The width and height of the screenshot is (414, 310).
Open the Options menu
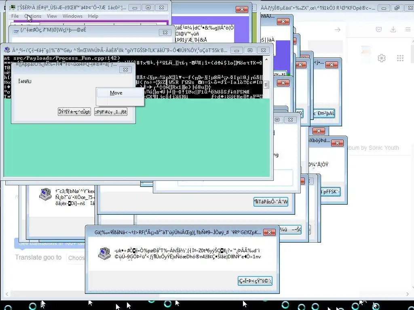(x=33, y=16)
